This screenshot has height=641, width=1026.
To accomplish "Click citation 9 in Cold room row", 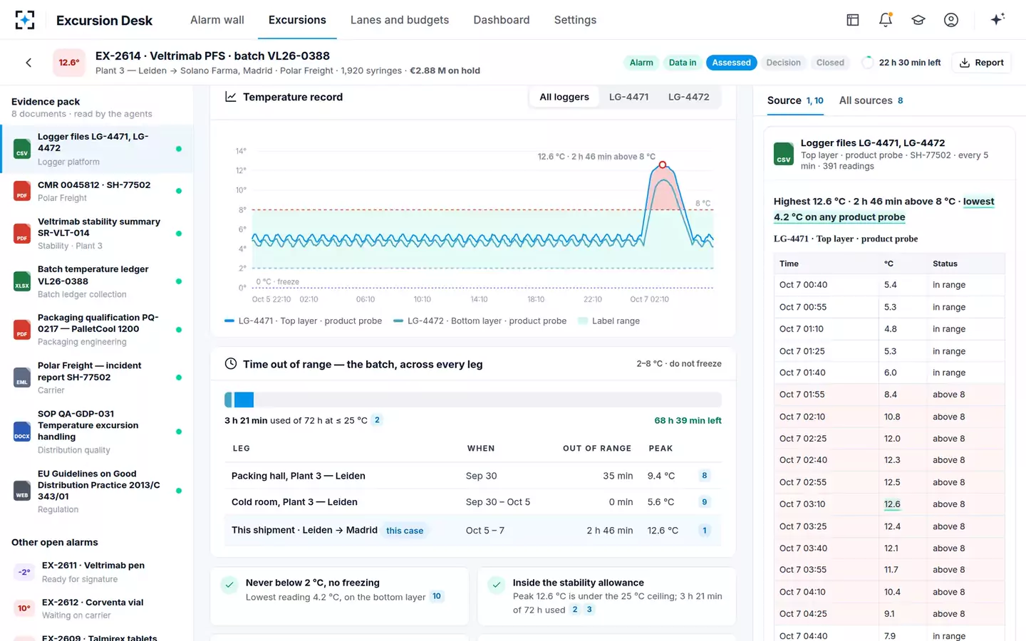I will (x=705, y=502).
